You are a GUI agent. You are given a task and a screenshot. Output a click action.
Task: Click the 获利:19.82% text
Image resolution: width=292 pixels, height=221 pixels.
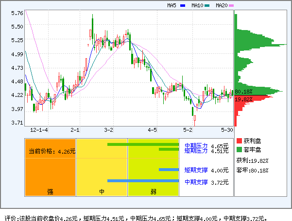(252, 160)
